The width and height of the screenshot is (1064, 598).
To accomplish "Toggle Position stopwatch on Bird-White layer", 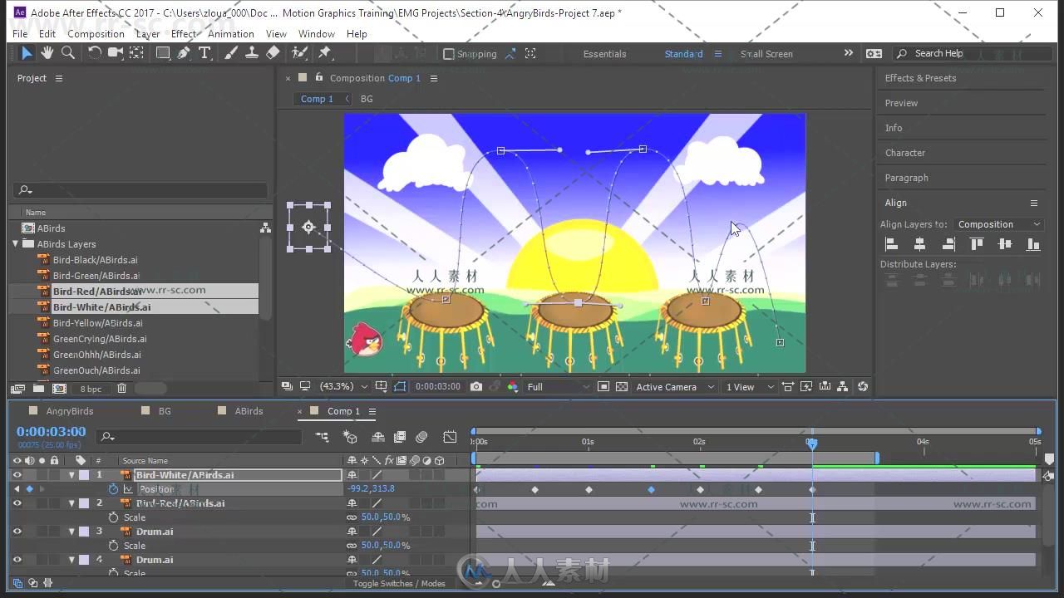I will pyautogui.click(x=114, y=489).
